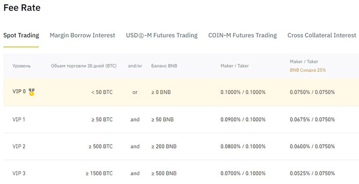Viewport: 359px width, 184px height.
Task: Click VIP 1 fee 0.0900% / 0.1000%
Action: coord(243,120)
